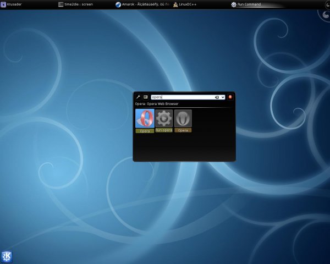Viewport: 330px width, 264px height.
Task: Click the Krusader icon in taskbar
Action: coord(3,4)
